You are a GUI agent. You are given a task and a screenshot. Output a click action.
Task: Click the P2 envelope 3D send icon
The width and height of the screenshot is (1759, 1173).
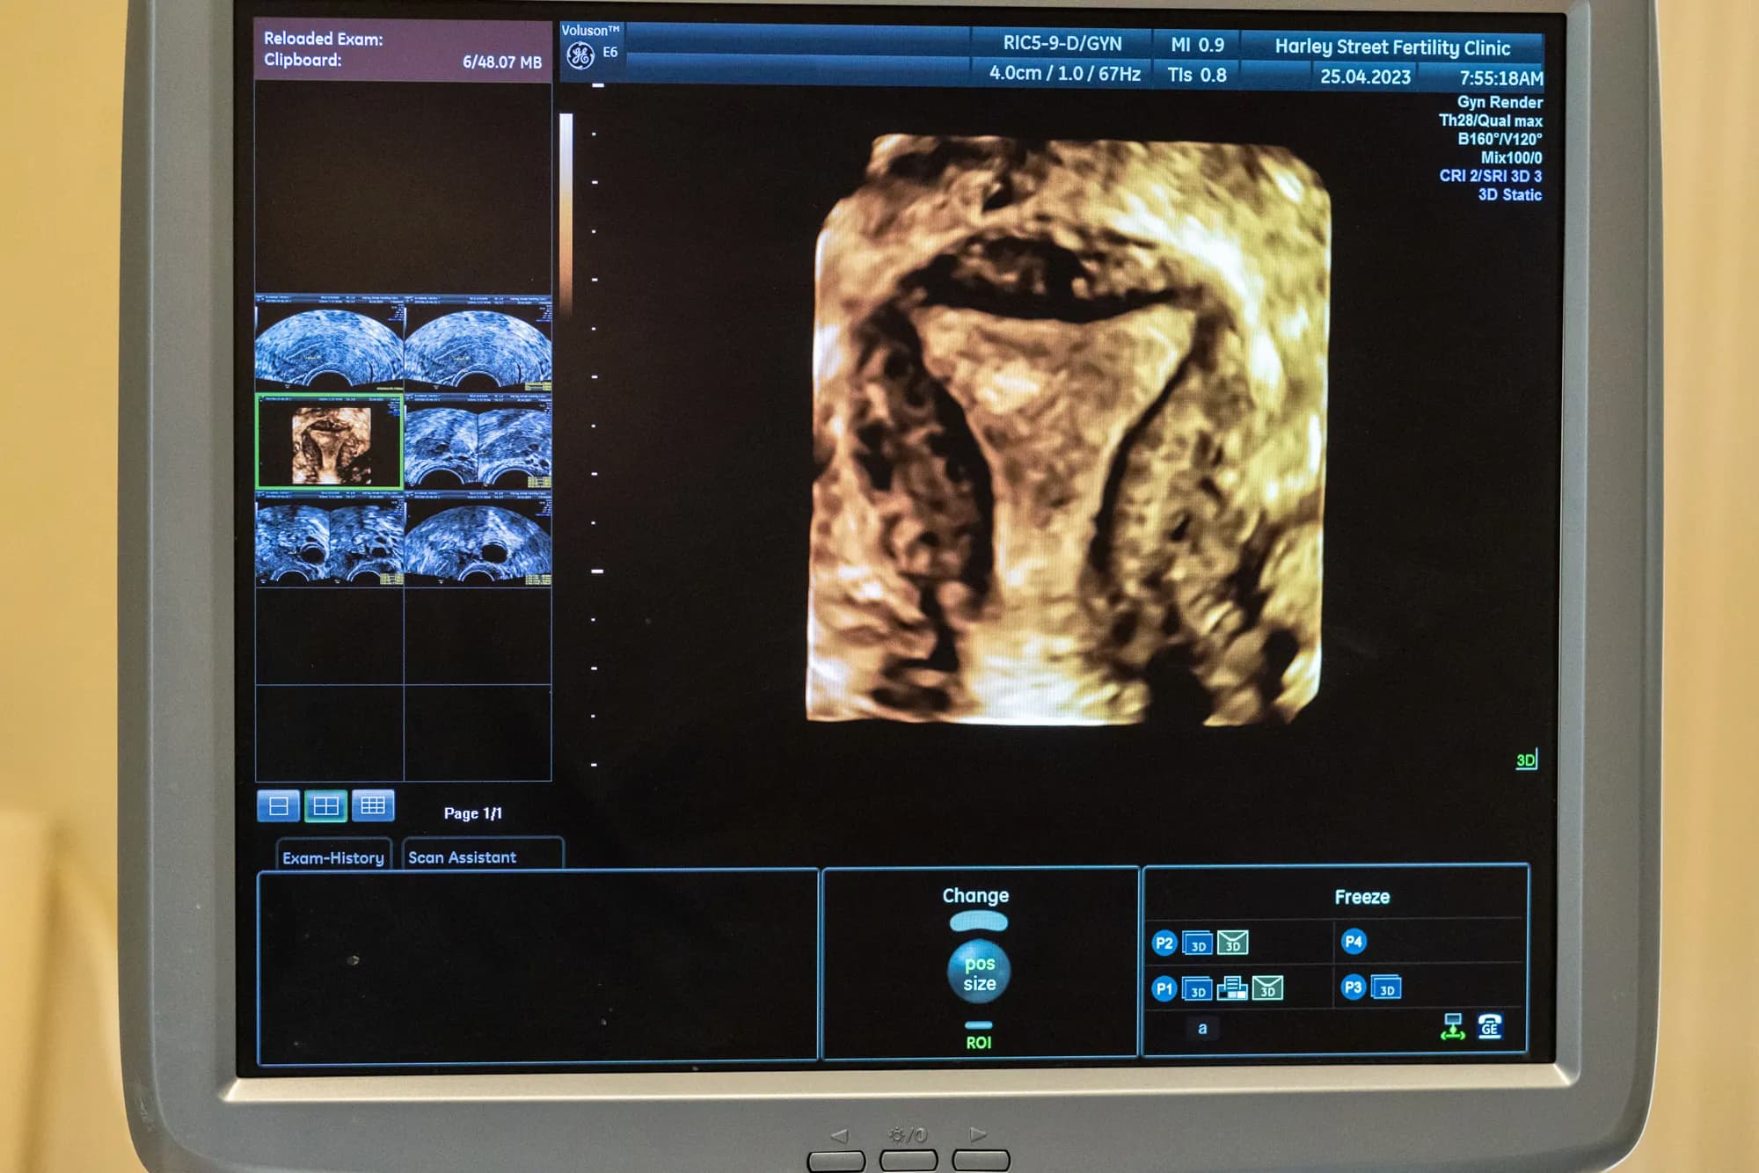point(1233,944)
